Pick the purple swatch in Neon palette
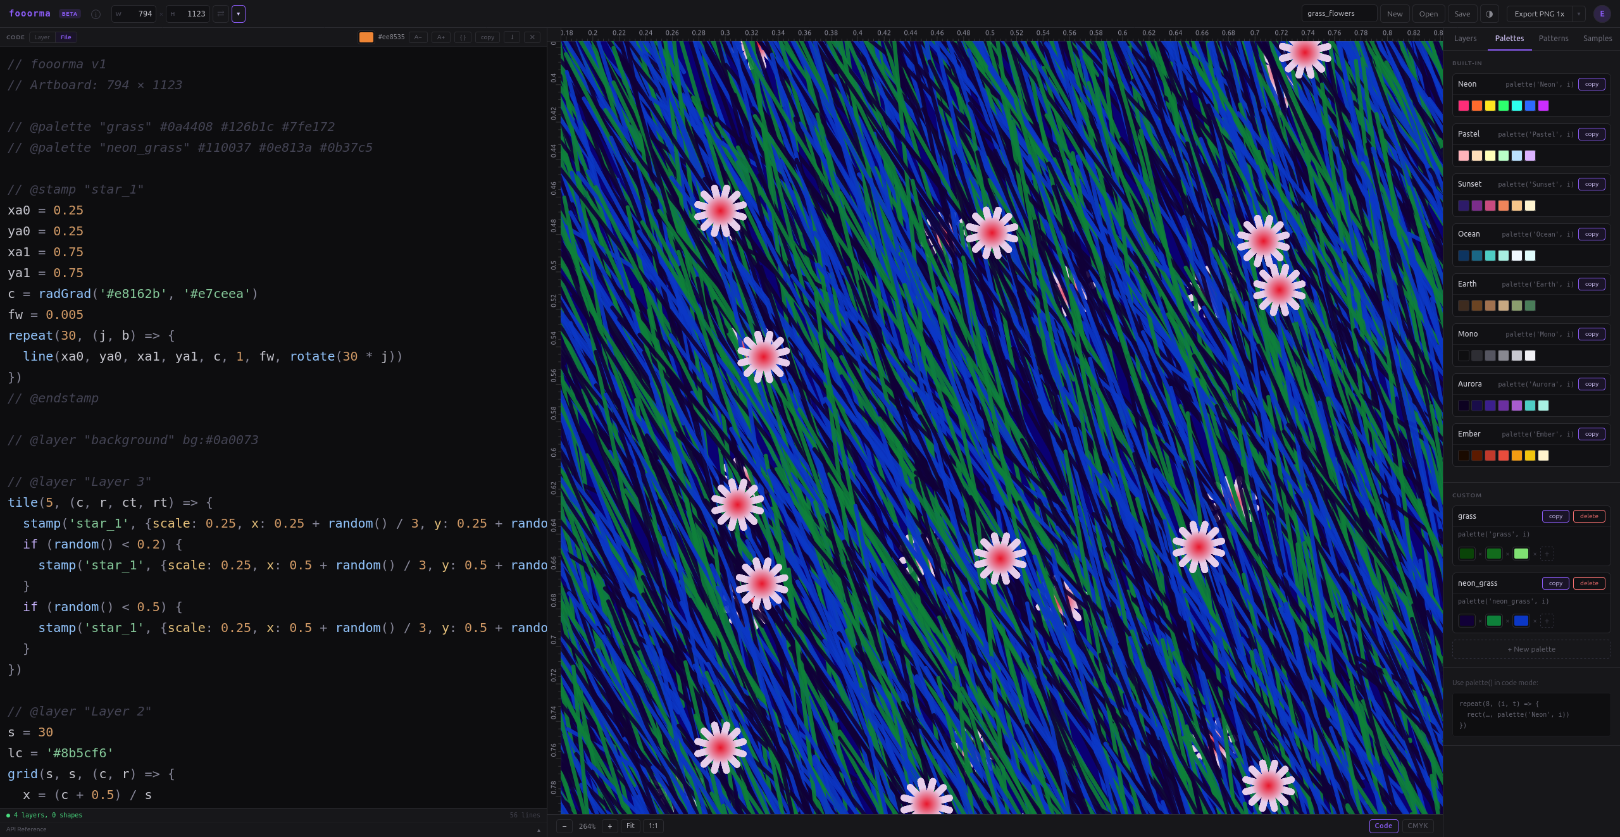The image size is (1620, 837). (1543, 106)
